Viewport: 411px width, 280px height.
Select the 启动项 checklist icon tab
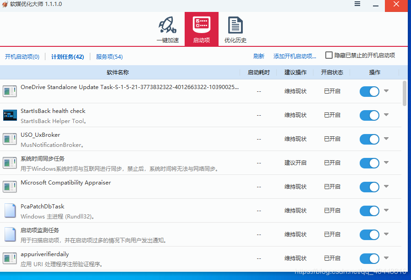(201, 29)
